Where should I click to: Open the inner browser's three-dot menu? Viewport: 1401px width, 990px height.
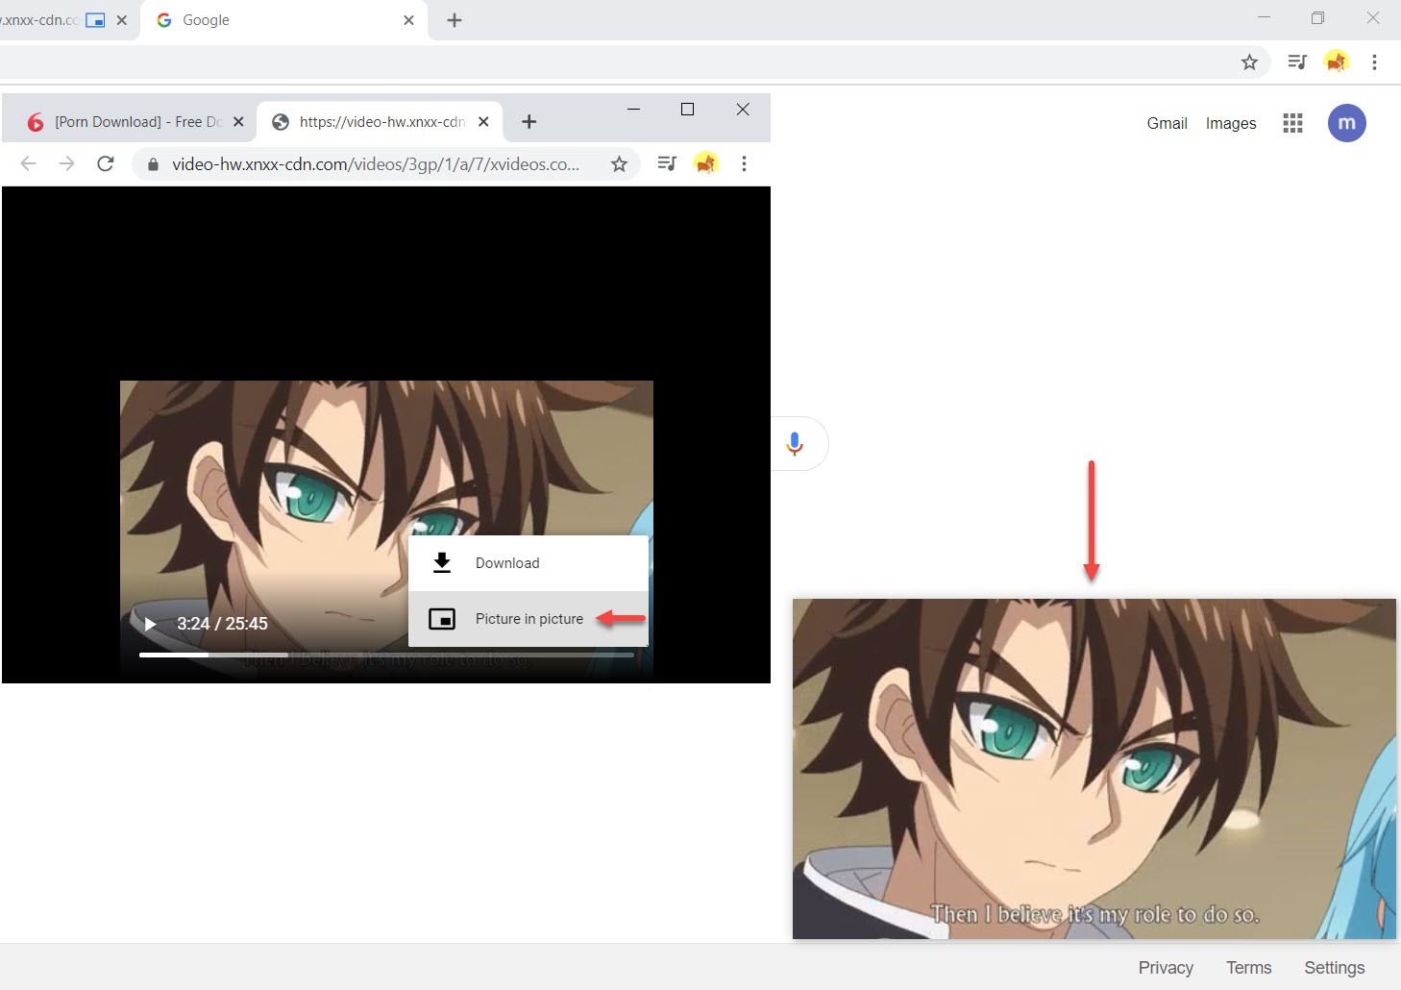coord(744,163)
